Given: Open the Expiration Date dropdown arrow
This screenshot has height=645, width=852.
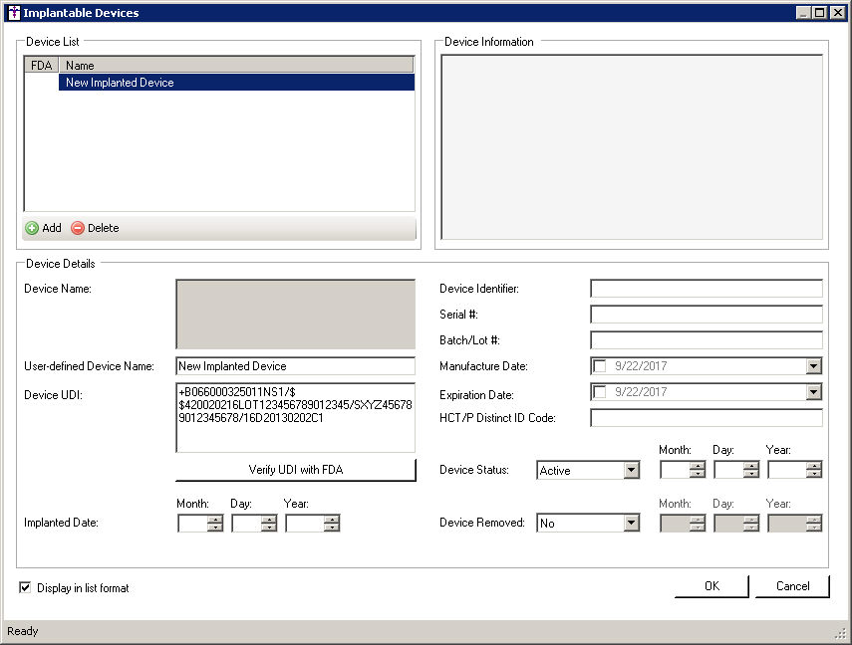Looking at the screenshot, I should coord(813,392).
